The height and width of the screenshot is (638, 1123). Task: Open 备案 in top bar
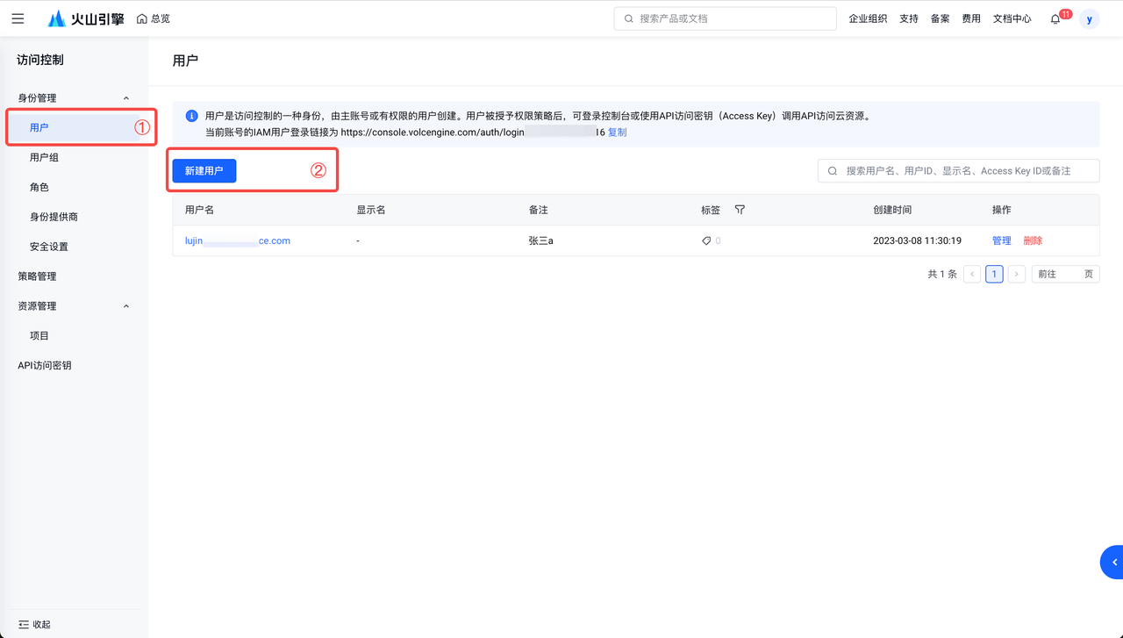point(941,18)
